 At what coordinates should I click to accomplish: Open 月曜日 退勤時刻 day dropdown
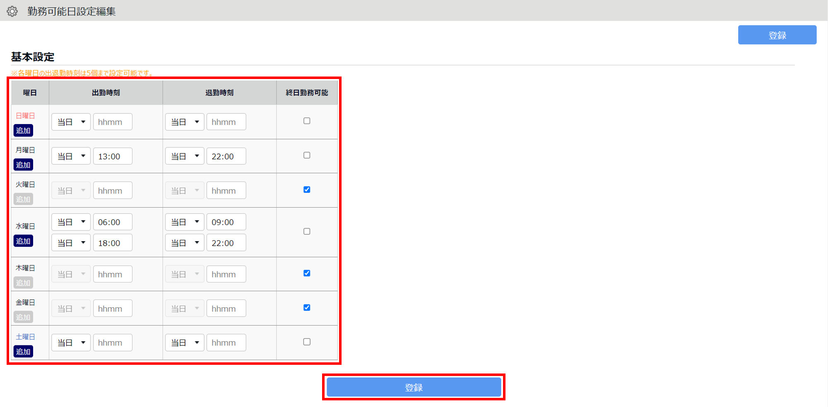185,156
